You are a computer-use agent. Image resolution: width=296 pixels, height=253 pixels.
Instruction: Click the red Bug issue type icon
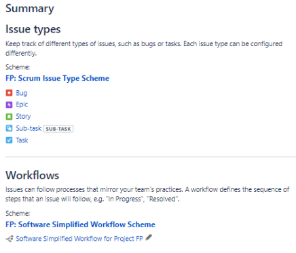point(9,93)
